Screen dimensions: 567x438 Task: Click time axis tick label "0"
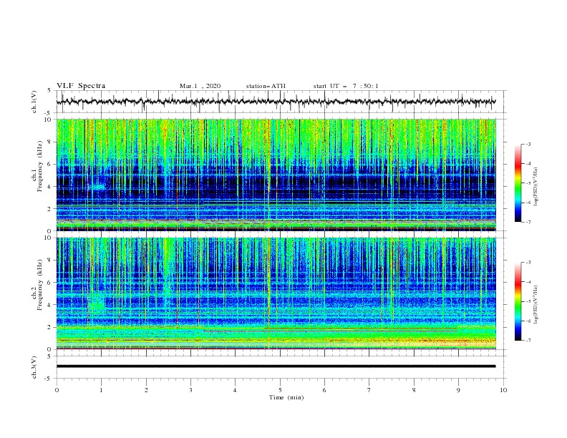coord(57,390)
